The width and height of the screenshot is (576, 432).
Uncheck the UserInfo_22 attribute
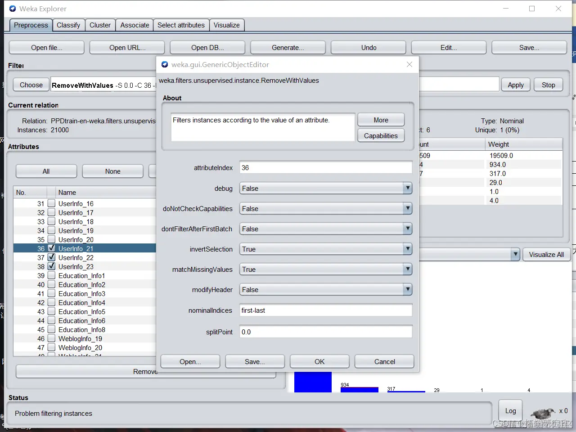coord(51,257)
